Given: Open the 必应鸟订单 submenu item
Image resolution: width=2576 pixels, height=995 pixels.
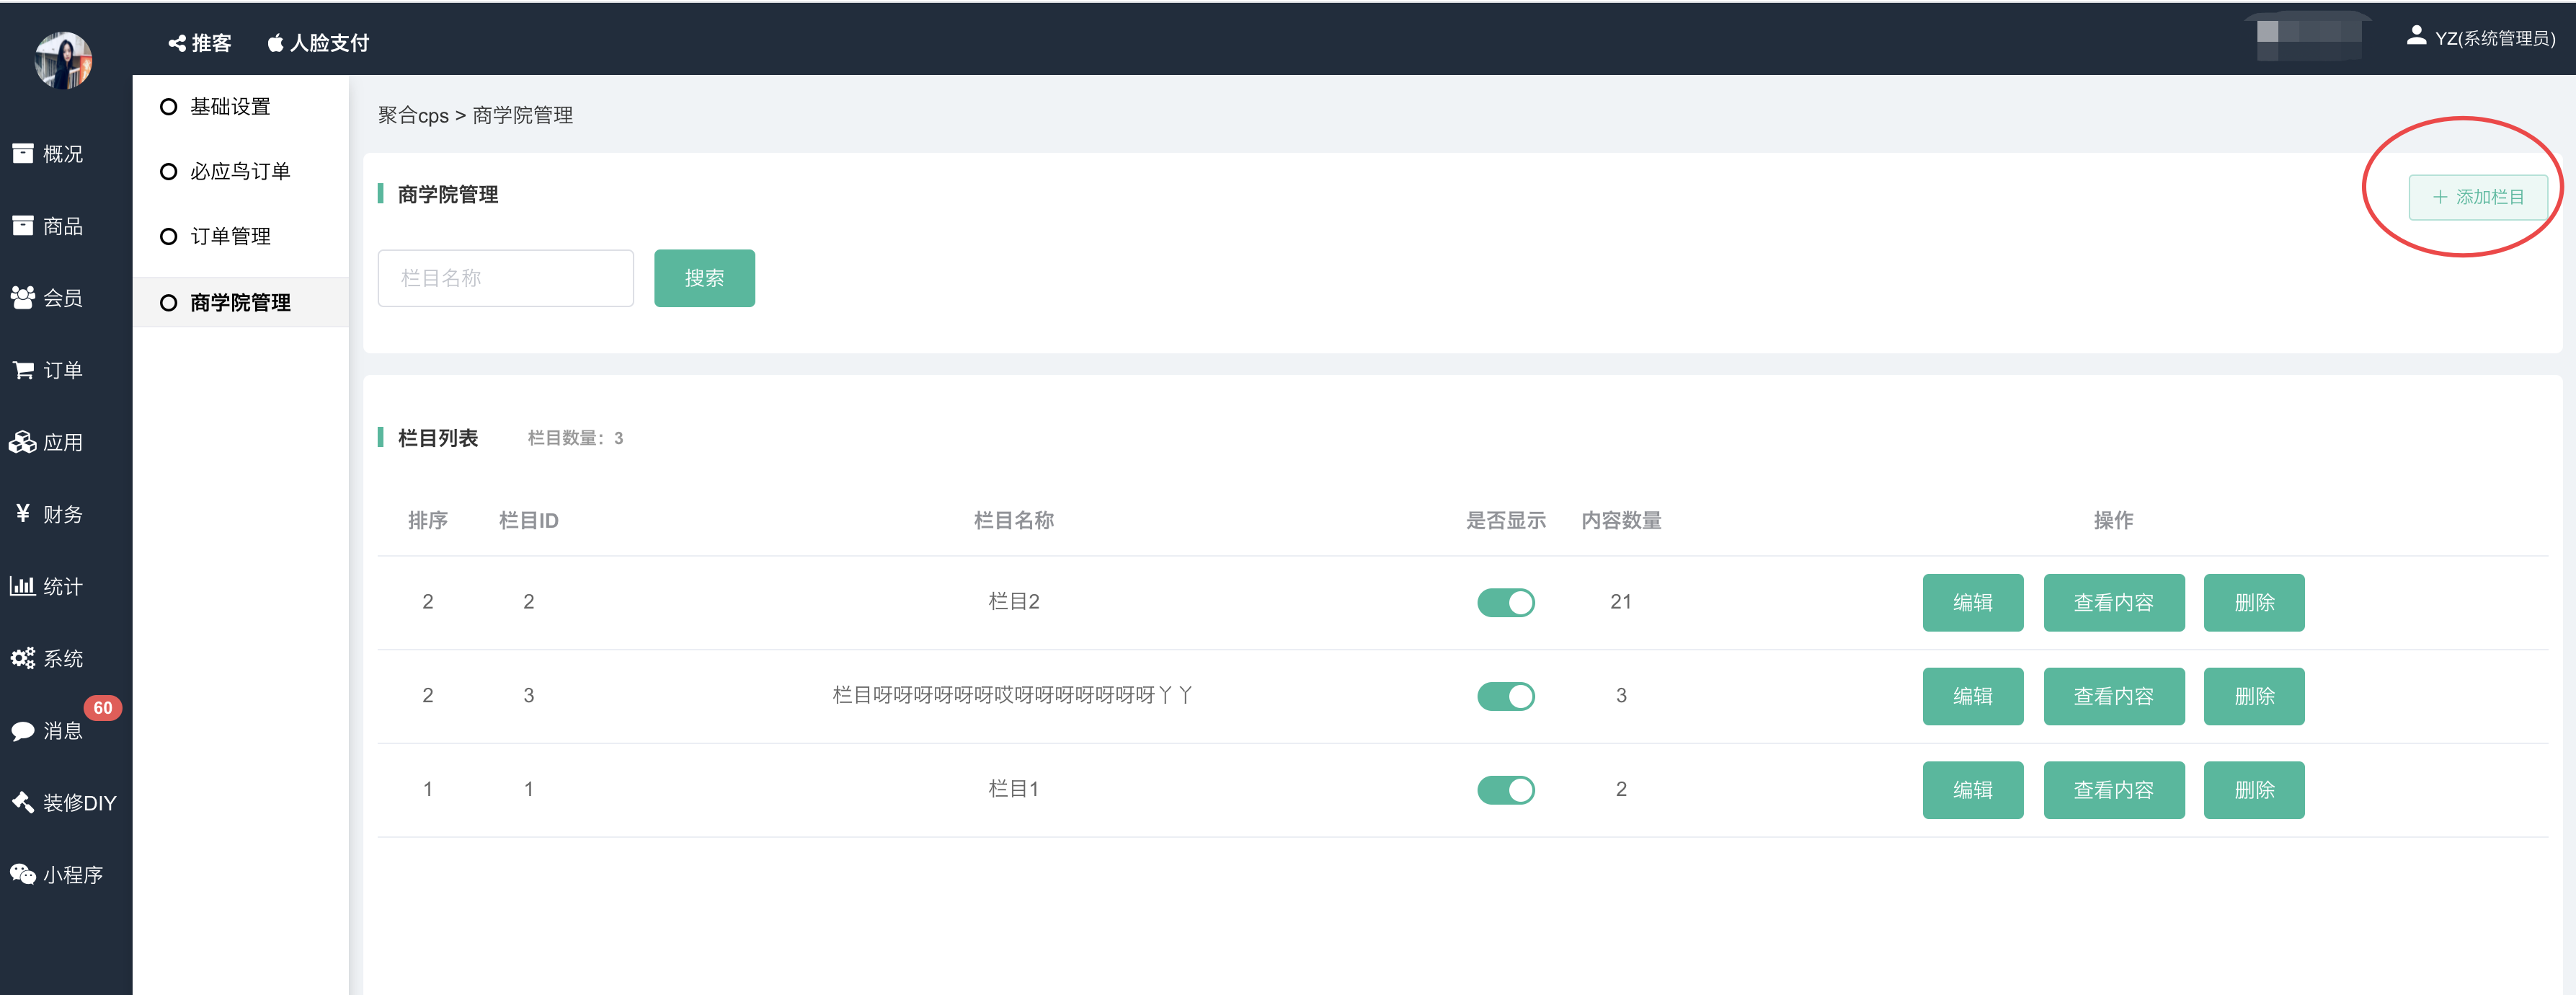Looking at the screenshot, I should pos(240,172).
